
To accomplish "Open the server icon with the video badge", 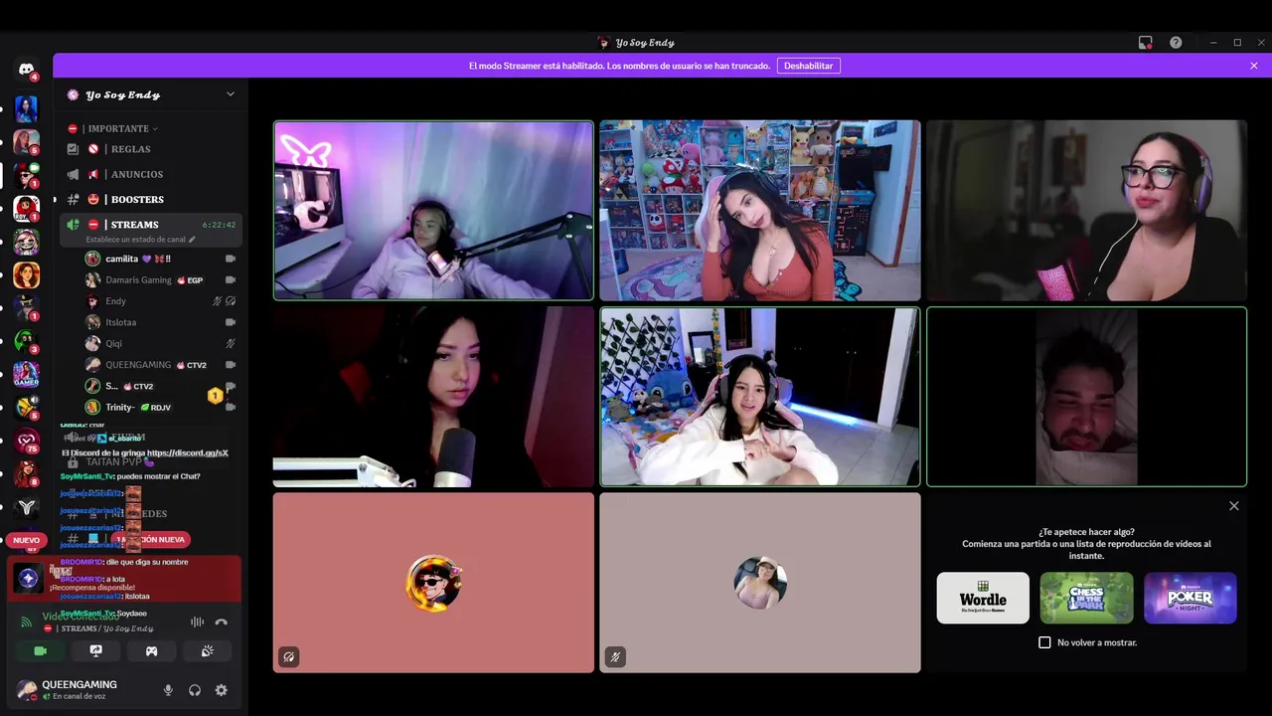I will click(27, 175).
